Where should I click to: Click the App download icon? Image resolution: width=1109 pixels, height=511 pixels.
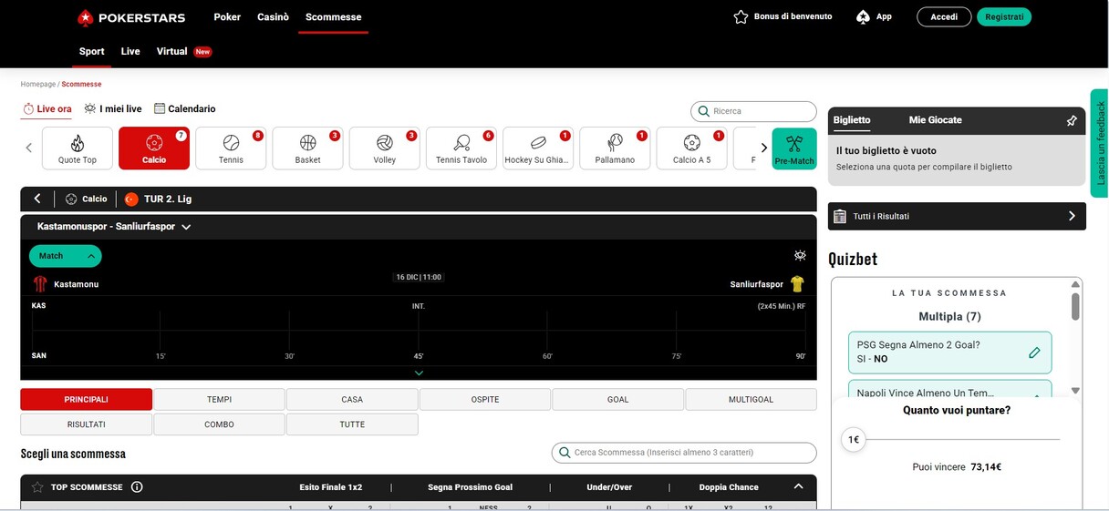pyautogui.click(x=863, y=16)
